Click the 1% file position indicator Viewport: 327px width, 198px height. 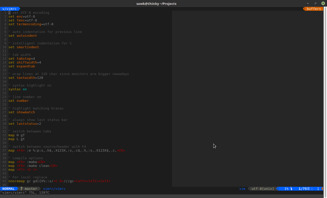tap(286, 189)
